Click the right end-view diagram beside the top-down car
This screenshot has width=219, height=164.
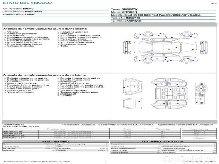[204, 47]
